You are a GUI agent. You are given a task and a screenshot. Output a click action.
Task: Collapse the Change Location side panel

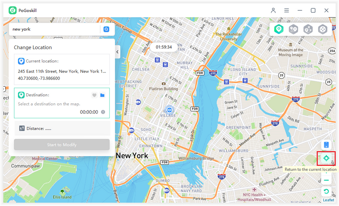(x=118, y=52)
